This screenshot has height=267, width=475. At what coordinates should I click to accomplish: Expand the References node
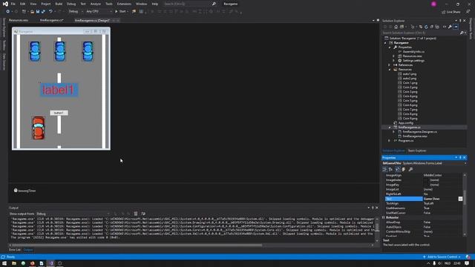(x=389, y=65)
